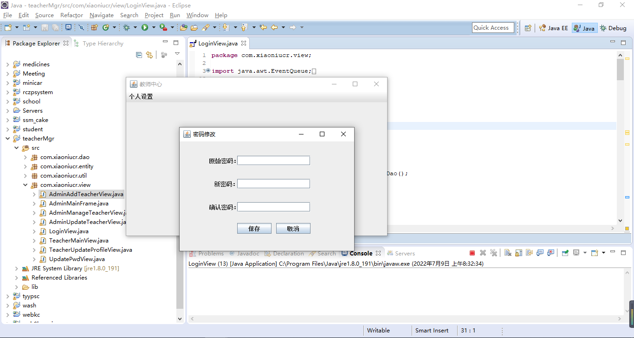Select AdminMainFrame.java in Package Explorer
Viewport: 634px width, 338px height.
(x=78, y=203)
